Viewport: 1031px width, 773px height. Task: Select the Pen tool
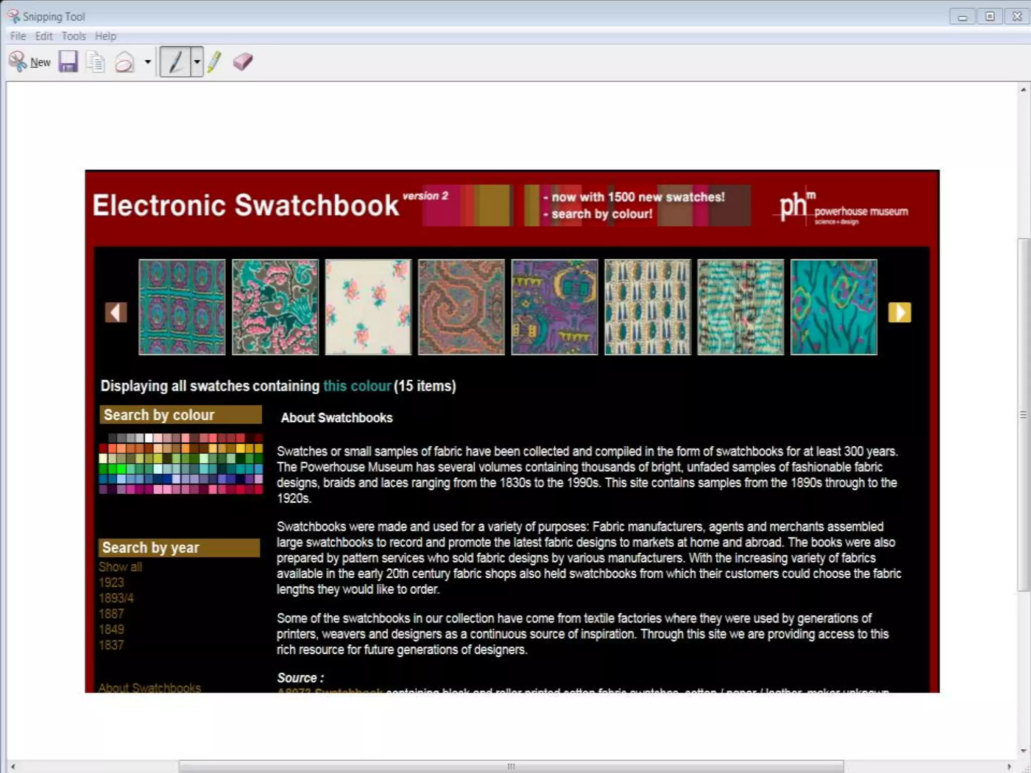(x=175, y=62)
